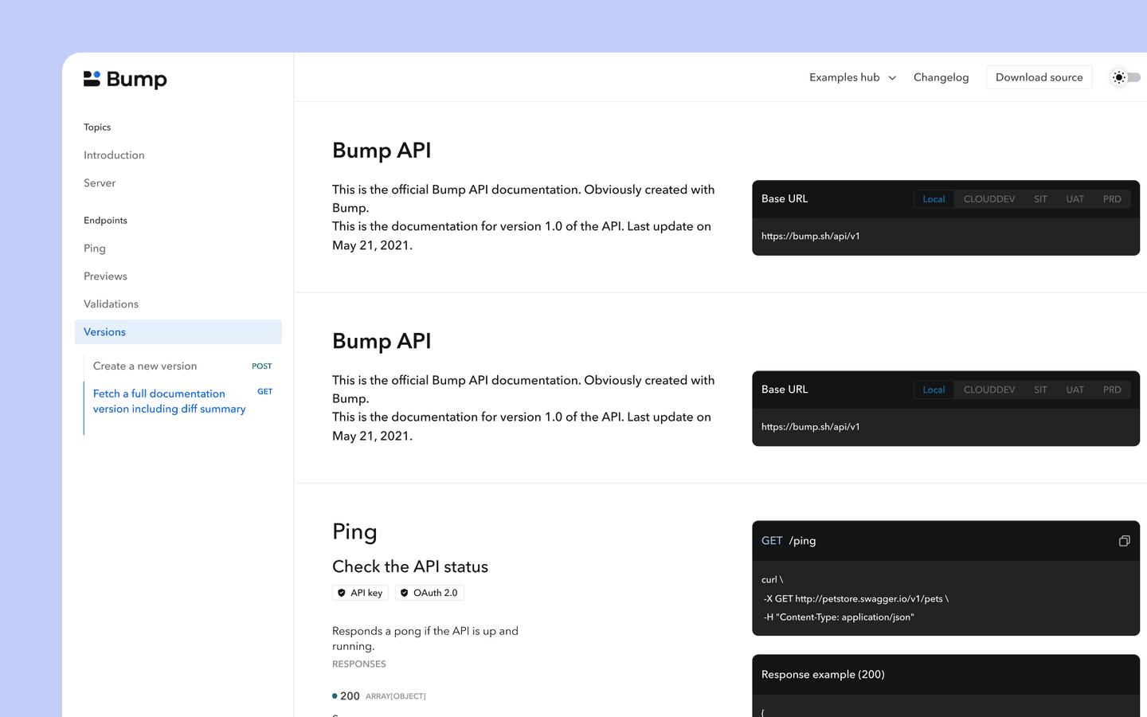Select SIT tab in second Base URL

point(1040,390)
